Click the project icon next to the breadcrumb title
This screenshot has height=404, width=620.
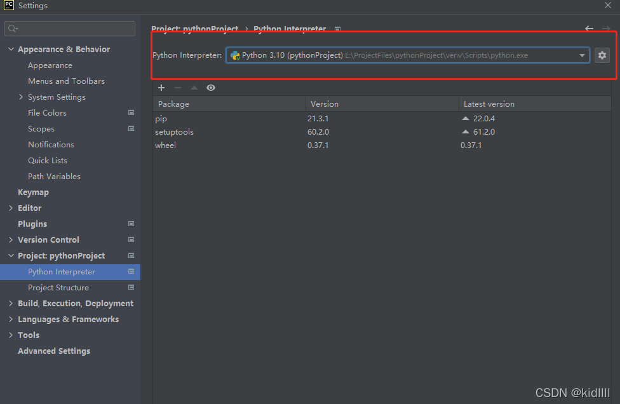[x=338, y=29]
